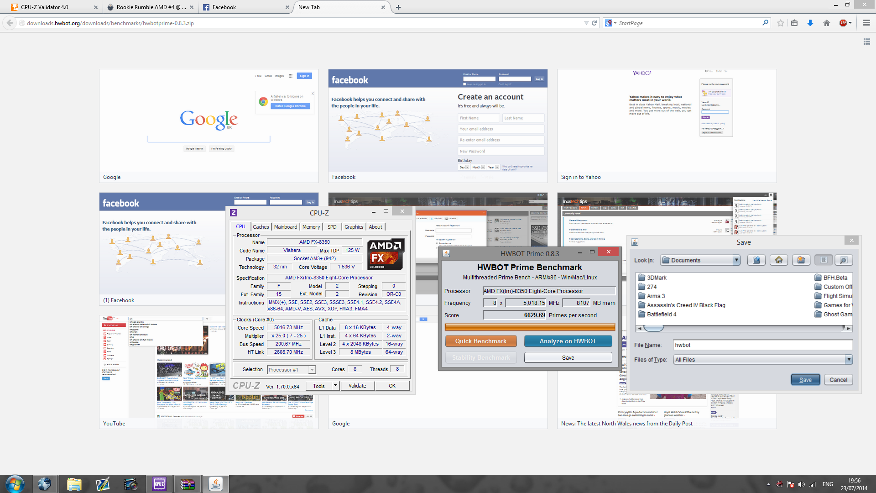Open the search engine selector dropdown
The image size is (876, 493).
(610, 23)
